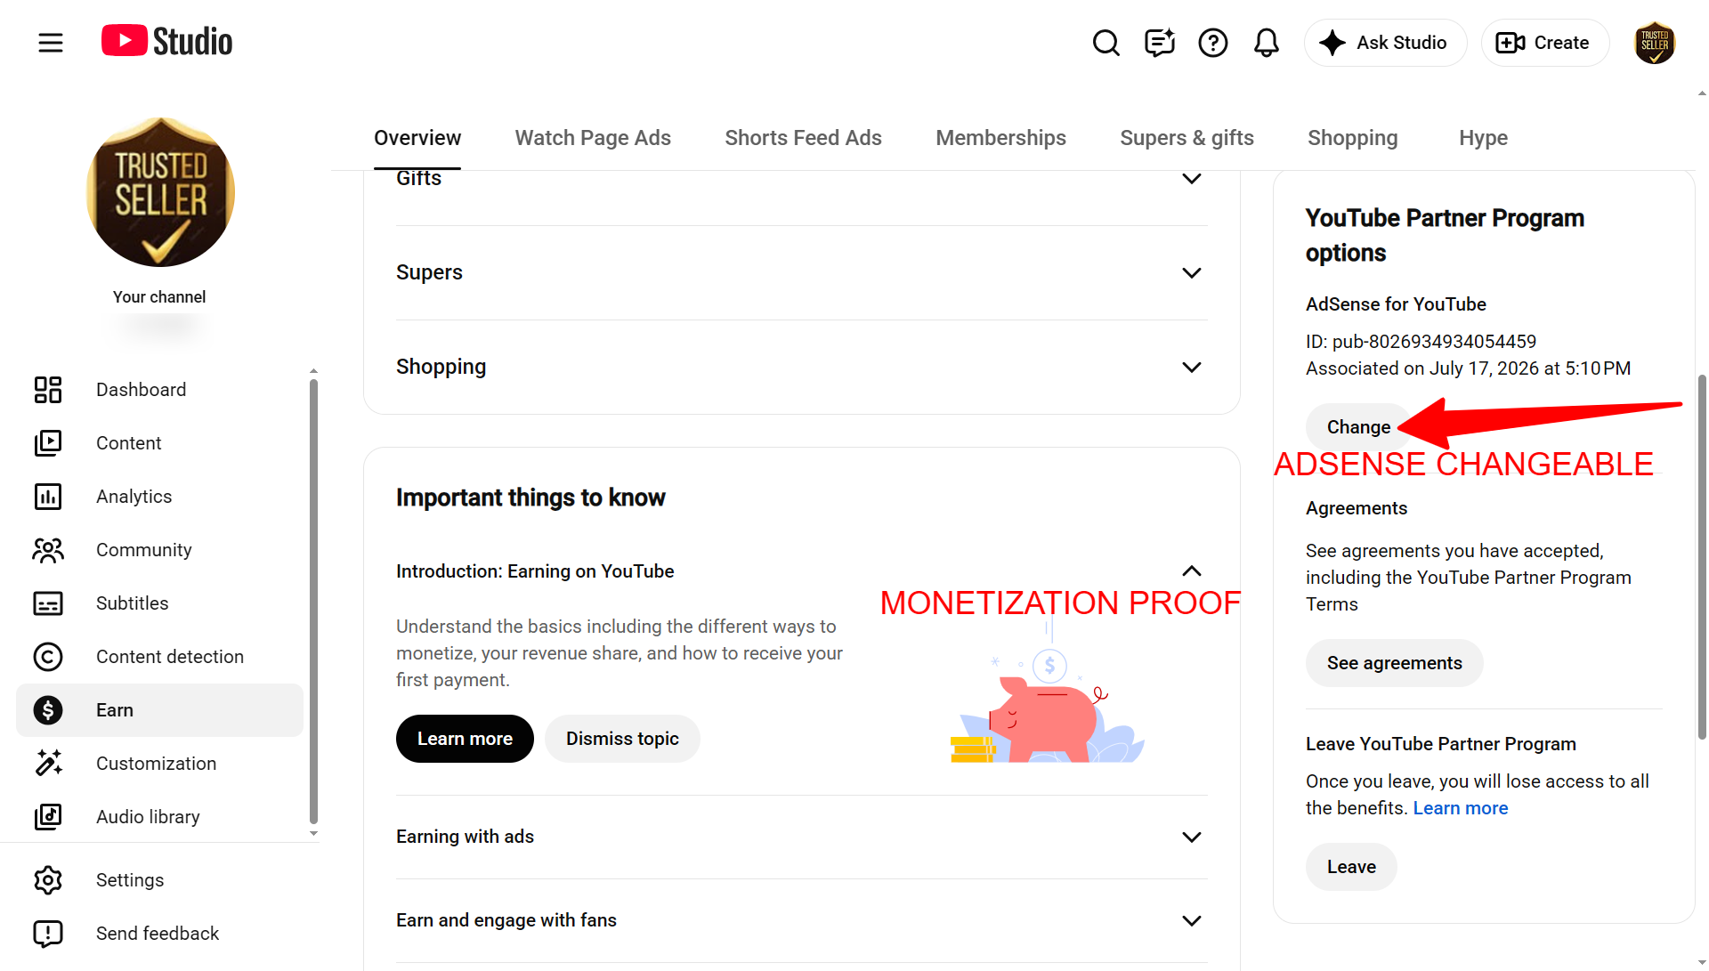
Task: Expand the Shopping section chevron
Action: pos(1191,368)
